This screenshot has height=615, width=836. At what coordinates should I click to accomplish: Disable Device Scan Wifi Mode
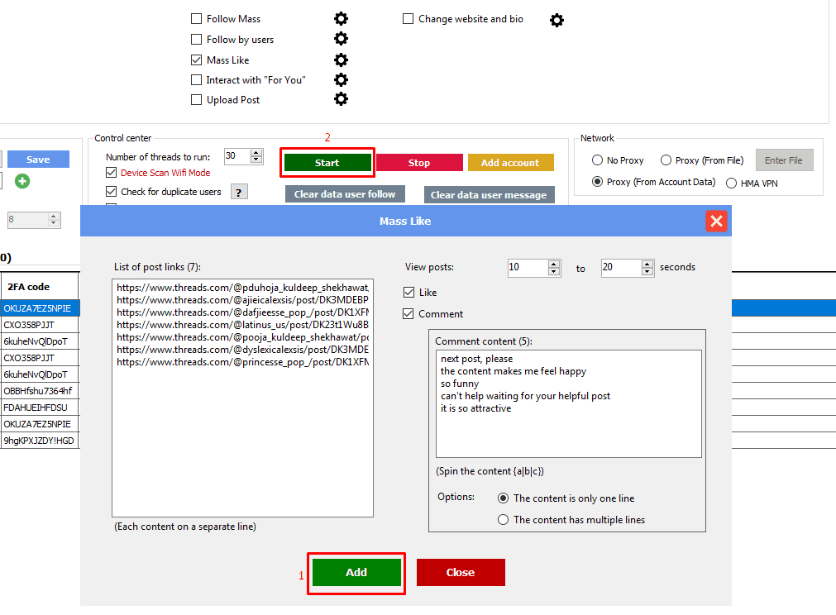pos(112,173)
